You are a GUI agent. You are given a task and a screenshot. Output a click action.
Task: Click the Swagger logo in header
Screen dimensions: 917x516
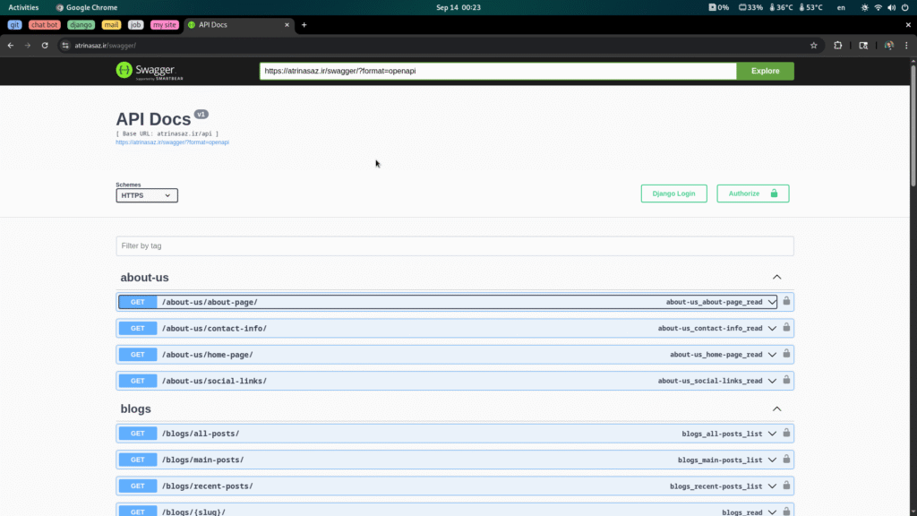point(145,71)
